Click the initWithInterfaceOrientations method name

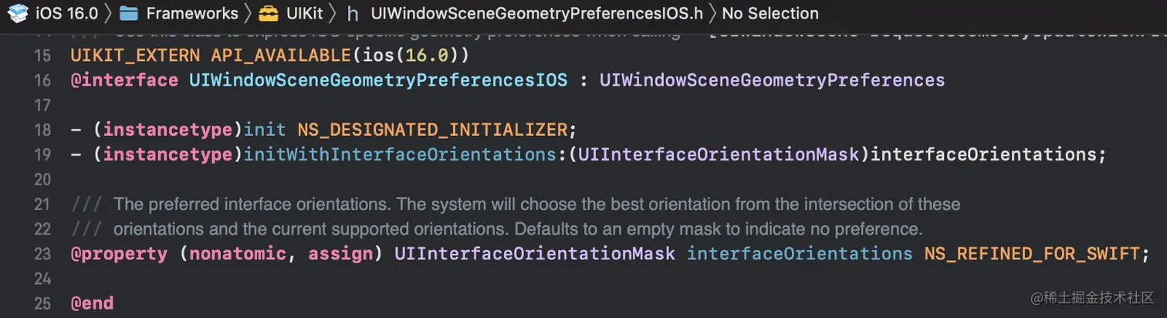pyautogui.click(x=401, y=154)
